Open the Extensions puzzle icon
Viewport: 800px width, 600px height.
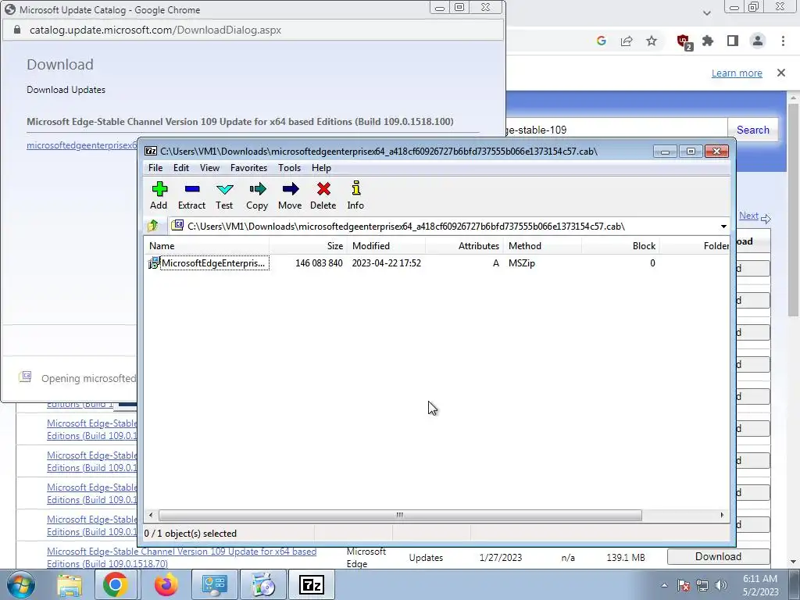[708, 41]
